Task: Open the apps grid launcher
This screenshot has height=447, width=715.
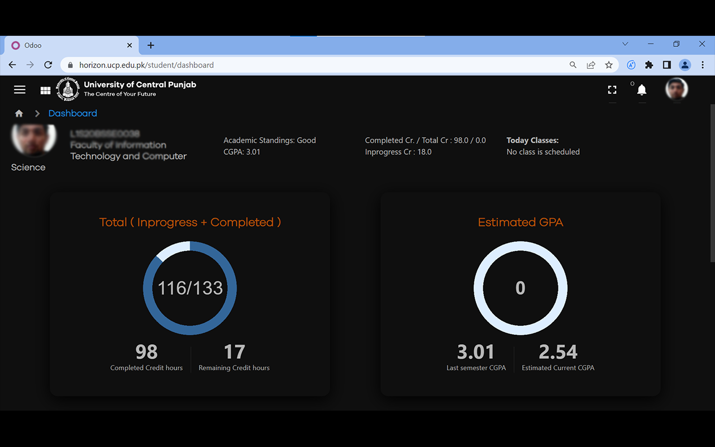Action: tap(46, 90)
